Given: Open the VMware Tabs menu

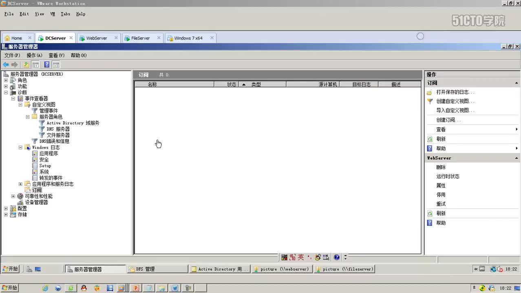Looking at the screenshot, I should click(65, 14).
